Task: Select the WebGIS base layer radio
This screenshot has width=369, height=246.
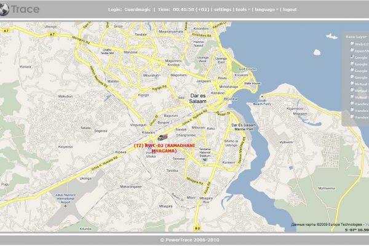Action: [352, 43]
